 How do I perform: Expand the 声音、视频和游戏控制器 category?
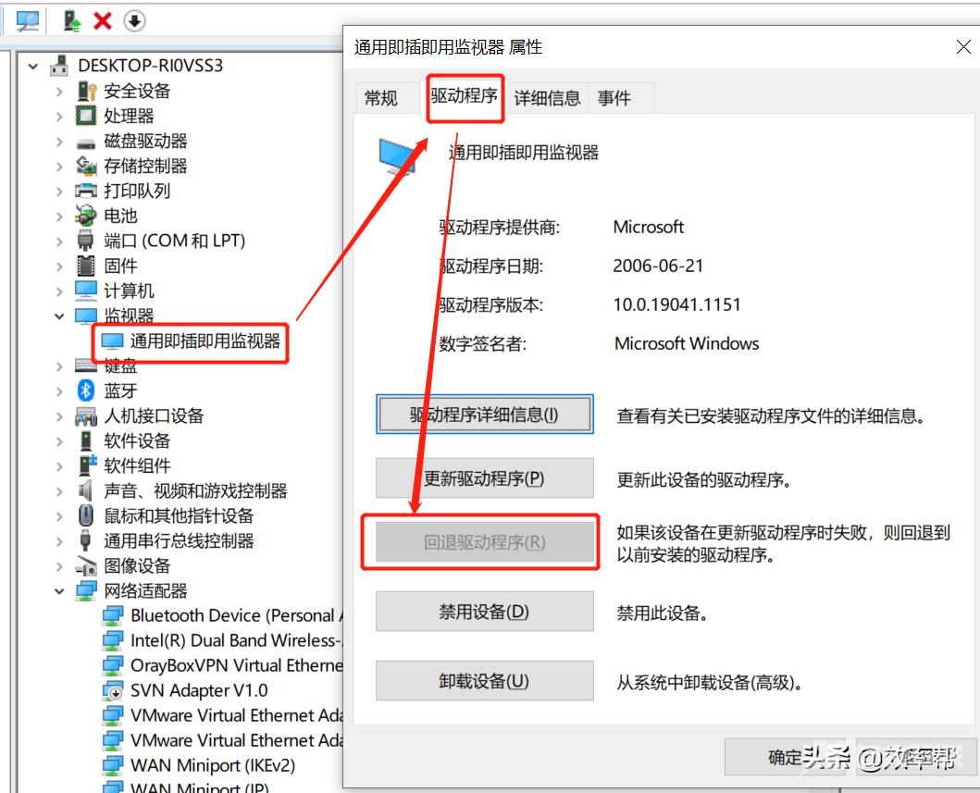tap(59, 491)
